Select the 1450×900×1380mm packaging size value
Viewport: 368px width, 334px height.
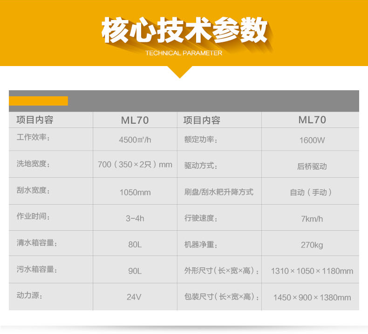point(312,297)
